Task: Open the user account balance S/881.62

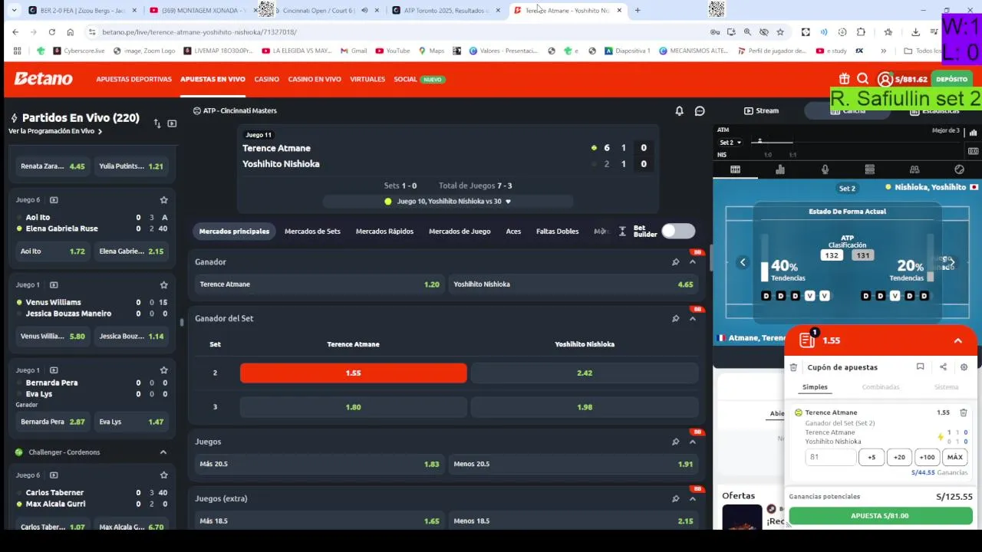Action: [903, 79]
